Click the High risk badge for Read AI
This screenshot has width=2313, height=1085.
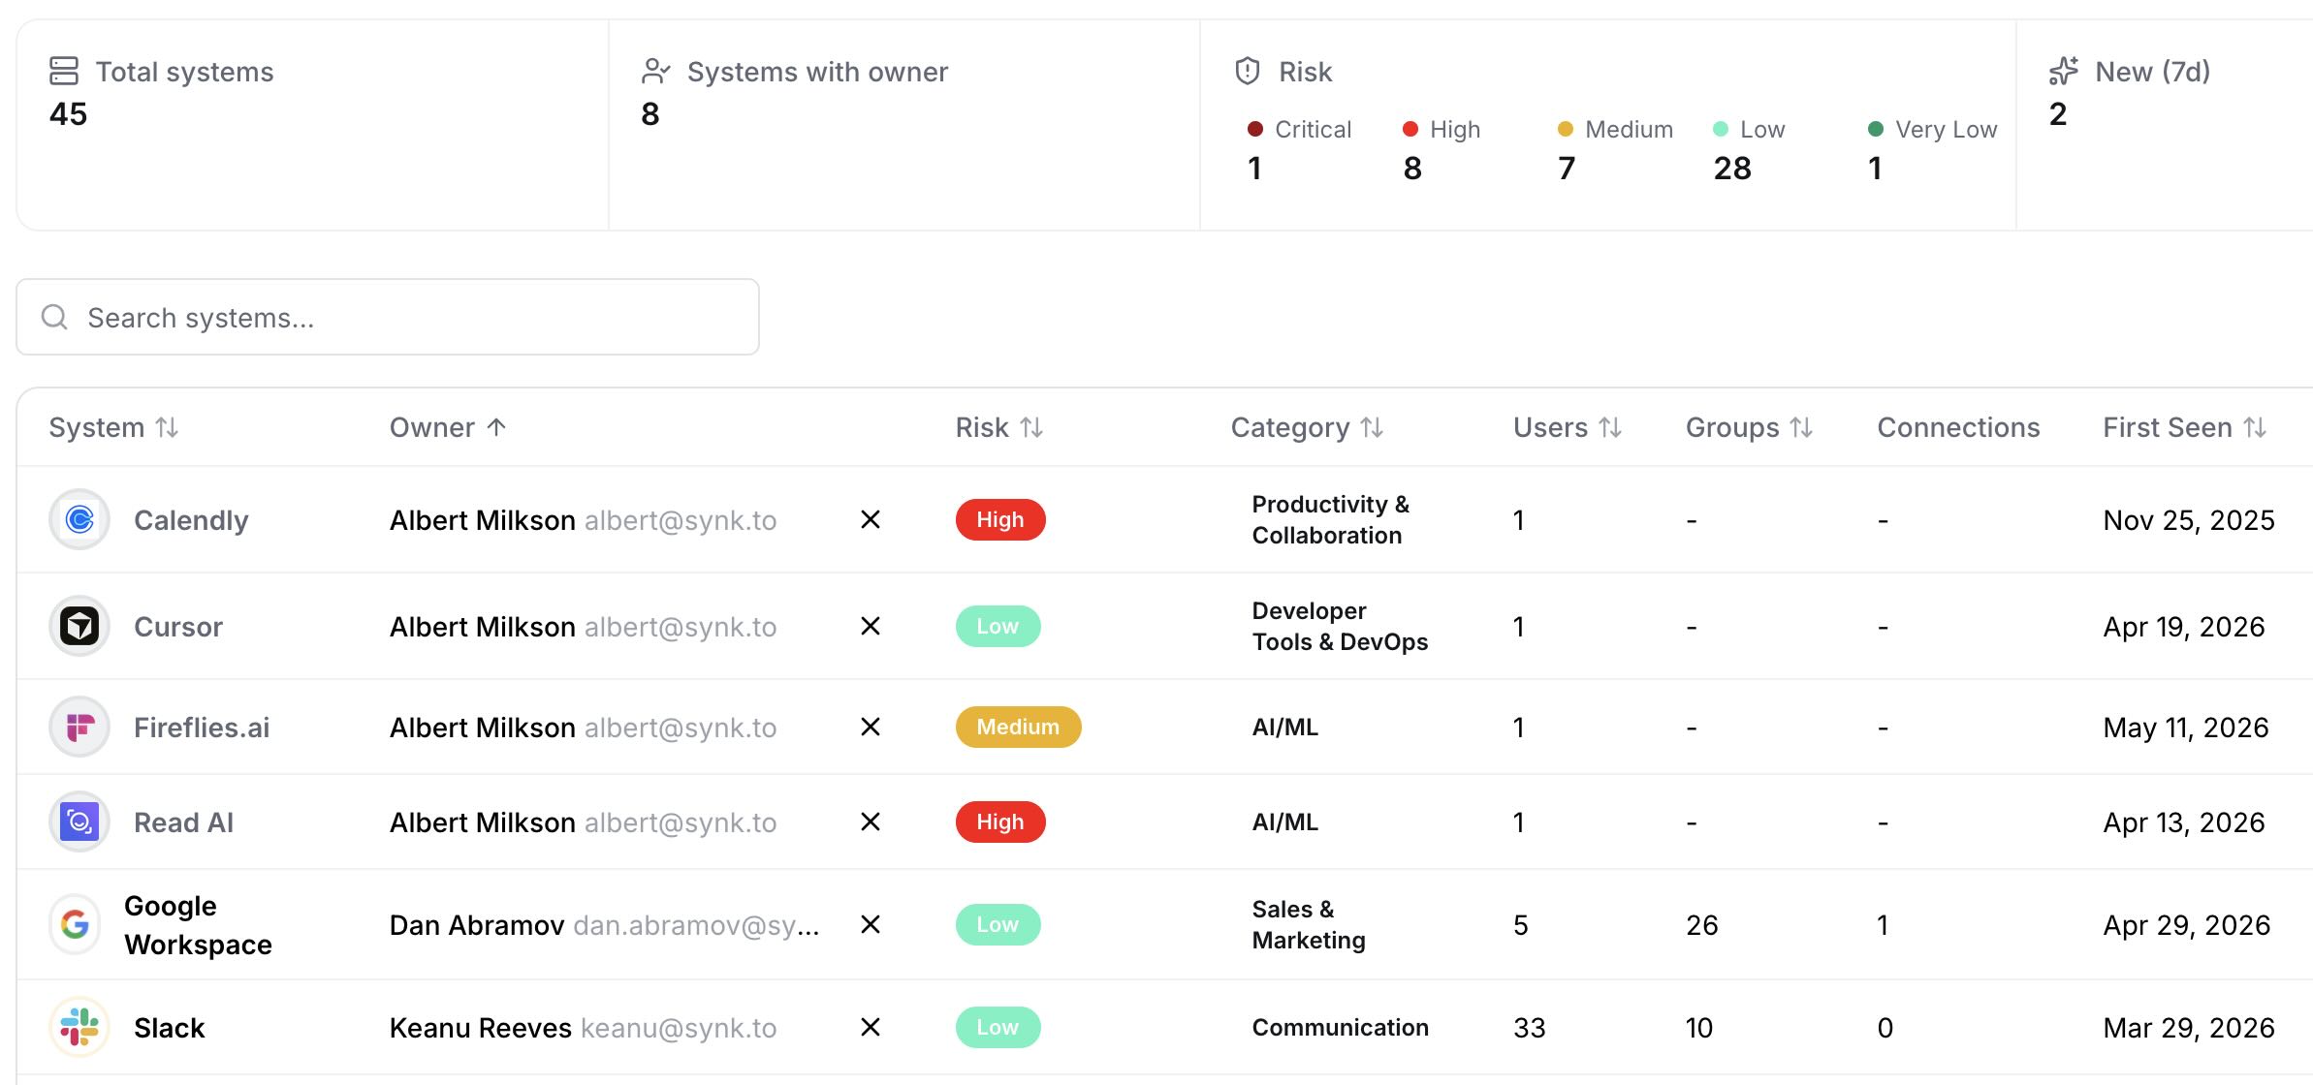pos(1000,821)
